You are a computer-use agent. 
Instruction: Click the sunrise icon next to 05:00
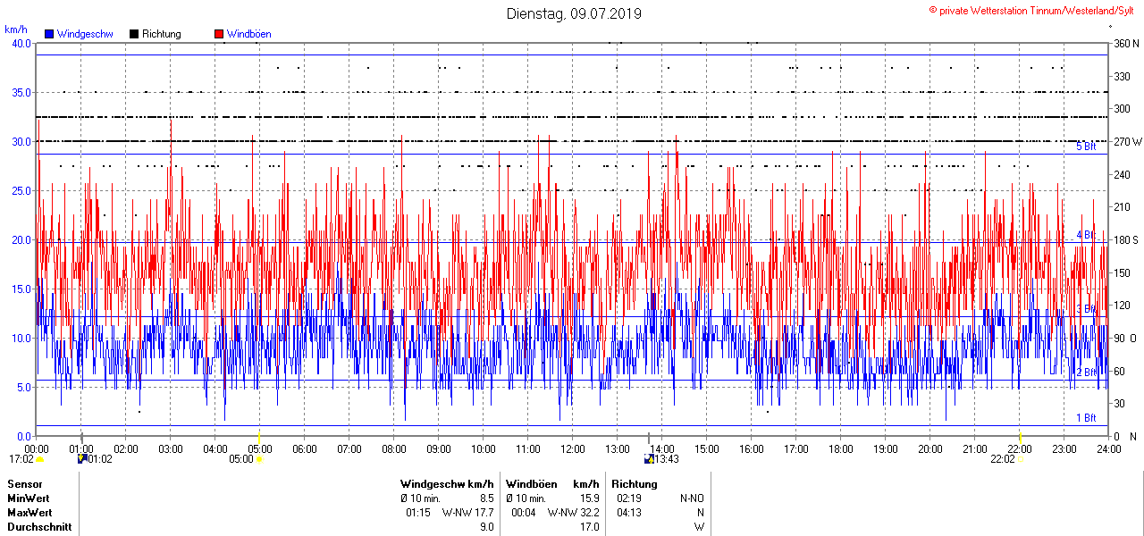[x=260, y=459]
